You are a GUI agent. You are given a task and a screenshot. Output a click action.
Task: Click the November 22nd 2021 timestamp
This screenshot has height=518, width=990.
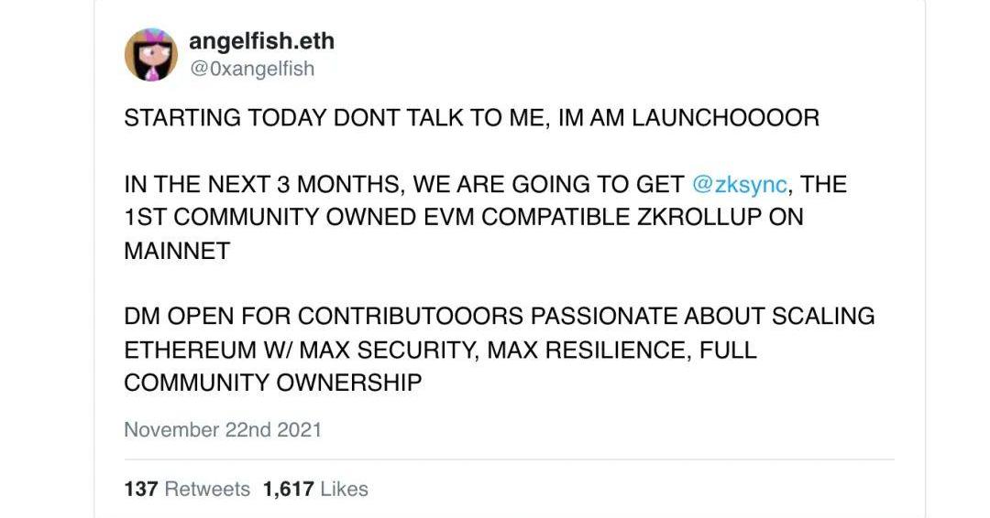point(223,429)
